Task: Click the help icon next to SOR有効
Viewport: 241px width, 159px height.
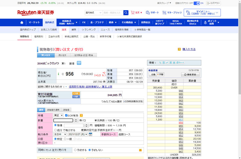Action: point(81,115)
